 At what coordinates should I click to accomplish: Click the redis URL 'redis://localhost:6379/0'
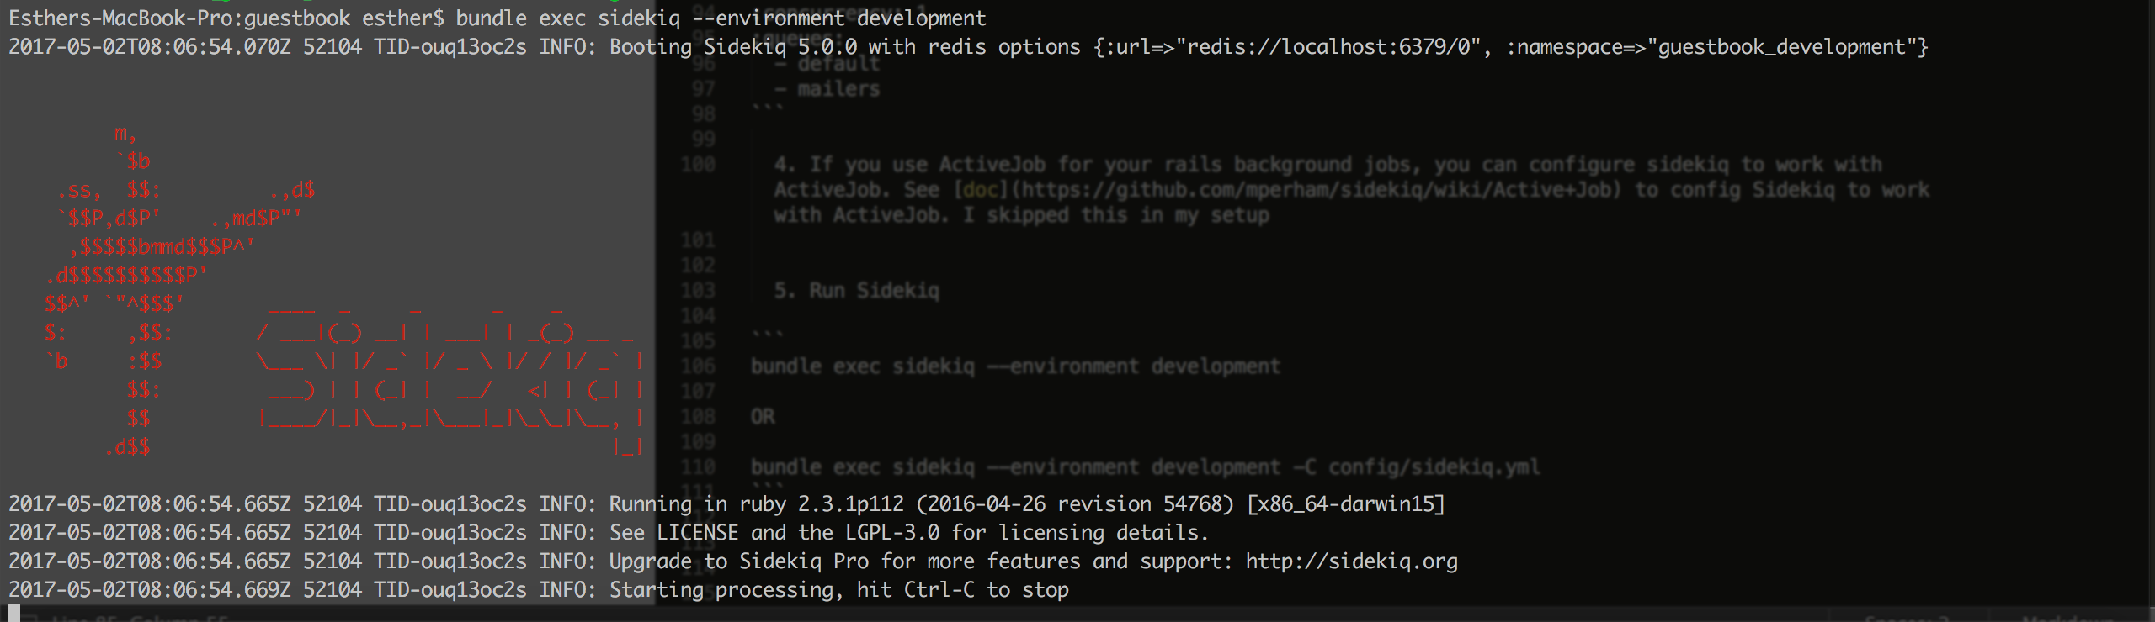click(x=1330, y=47)
